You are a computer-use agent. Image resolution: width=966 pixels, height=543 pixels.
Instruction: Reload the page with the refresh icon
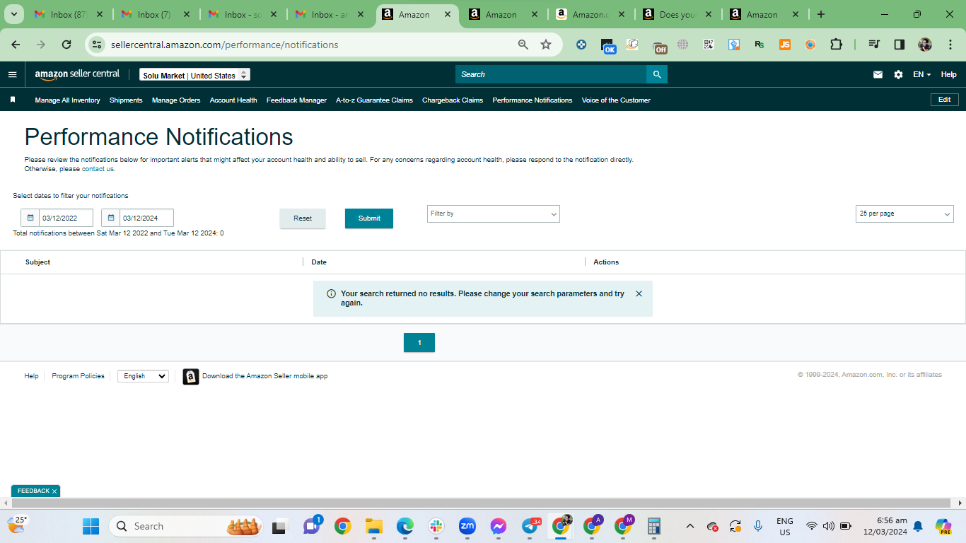point(66,45)
